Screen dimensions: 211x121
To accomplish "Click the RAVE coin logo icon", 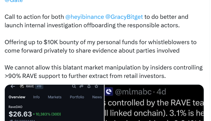I will pyautogui.click(x=22, y=86).
